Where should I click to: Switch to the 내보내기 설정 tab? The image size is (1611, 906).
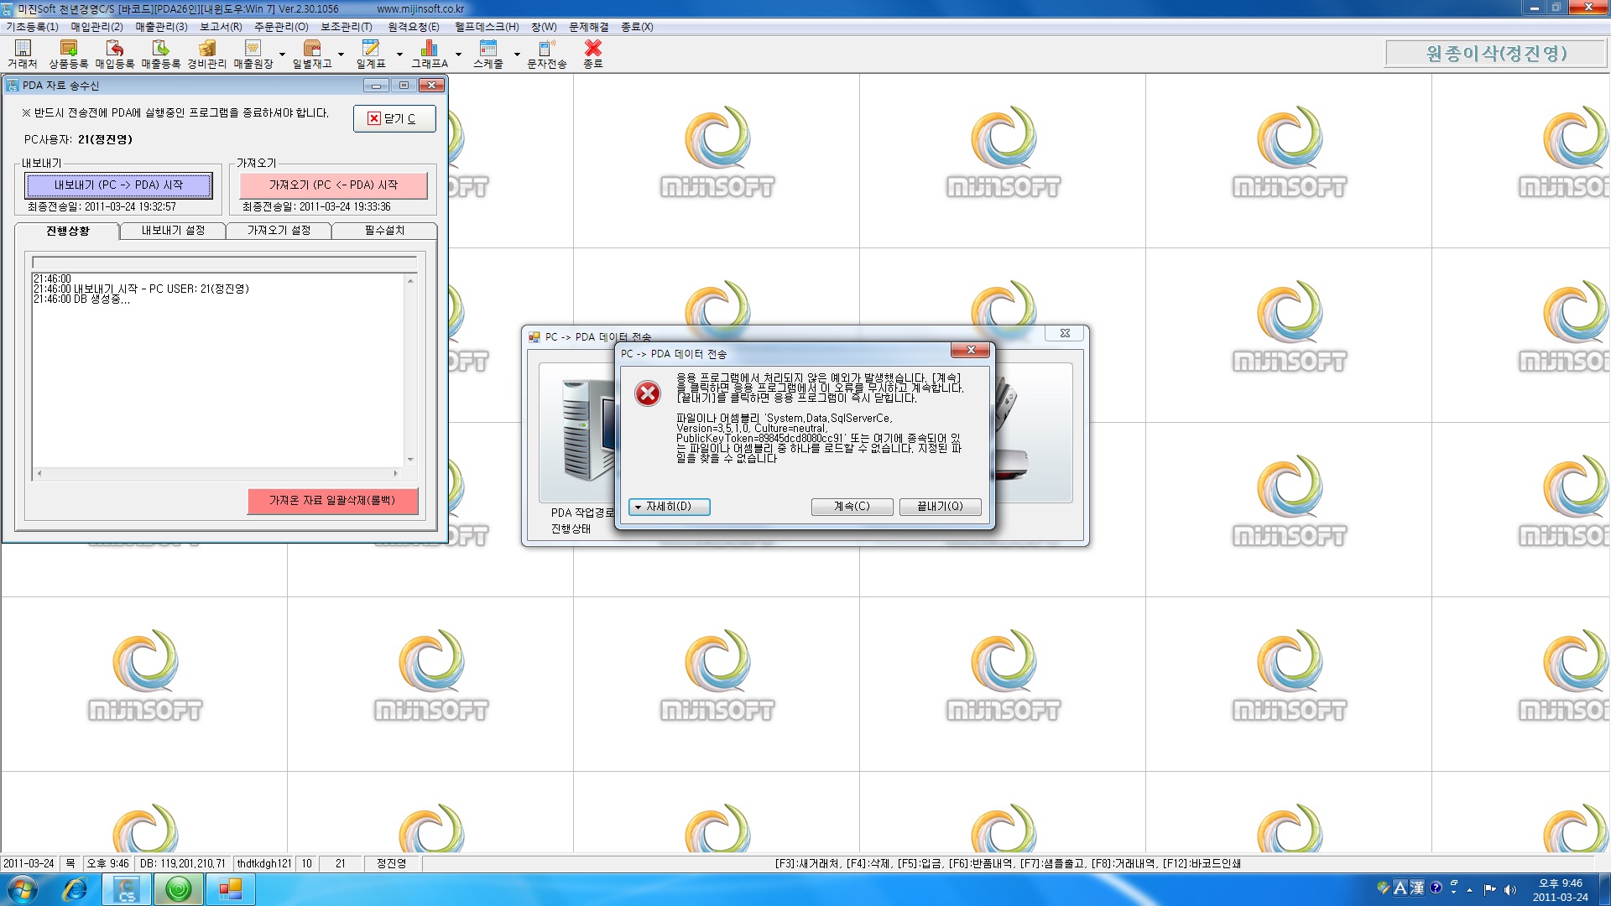173,231
